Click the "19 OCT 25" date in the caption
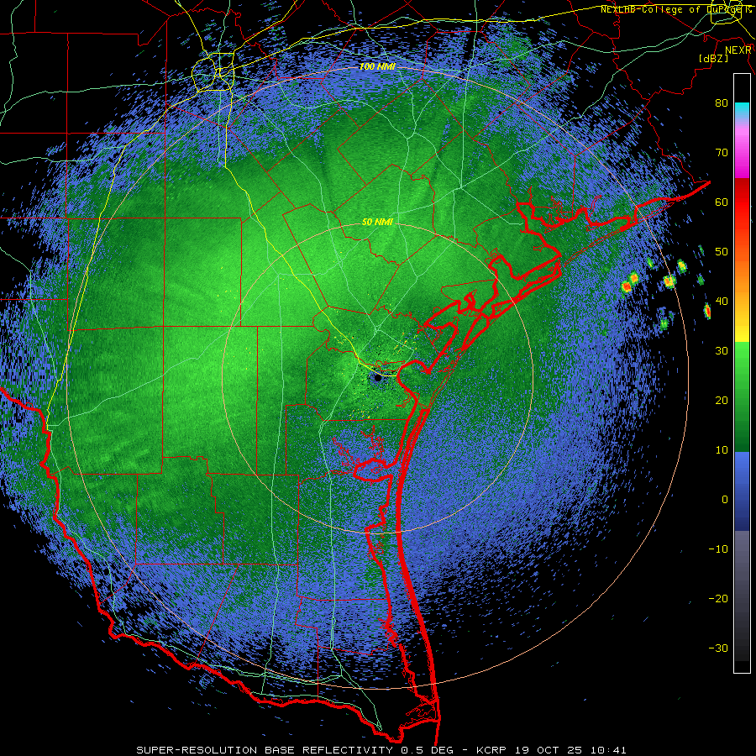The height and width of the screenshot is (756, 756). (548, 750)
